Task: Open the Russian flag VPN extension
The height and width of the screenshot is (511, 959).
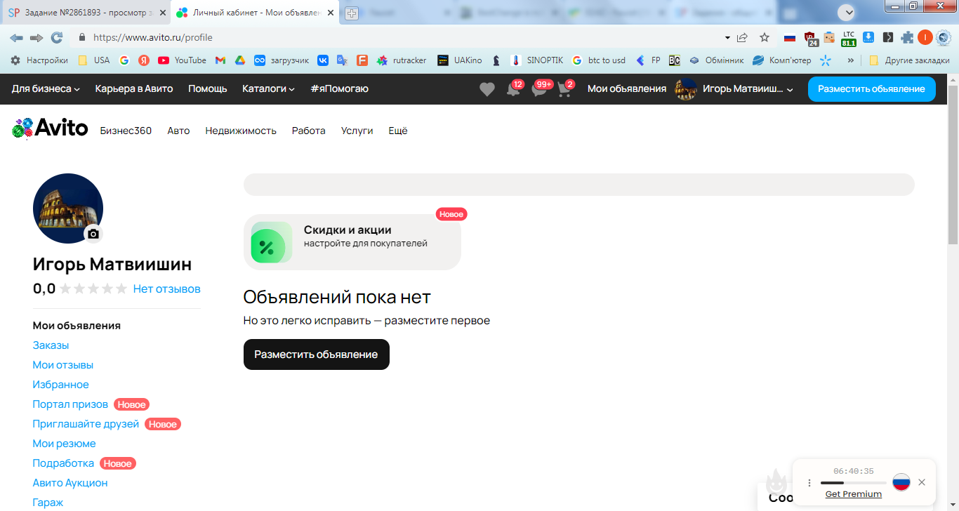Action: [790, 37]
